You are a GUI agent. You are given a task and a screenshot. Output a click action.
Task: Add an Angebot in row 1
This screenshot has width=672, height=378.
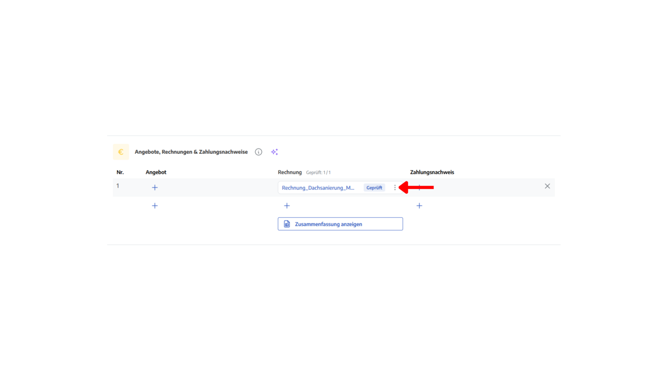point(155,187)
